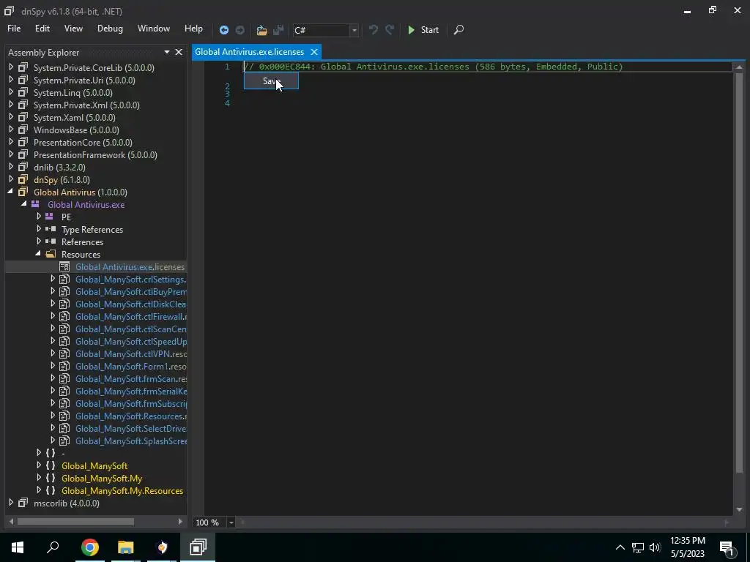The width and height of the screenshot is (750, 562).
Task: Expand the Global_ManySoft namespace node
Action: pyautogui.click(x=39, y=465)
